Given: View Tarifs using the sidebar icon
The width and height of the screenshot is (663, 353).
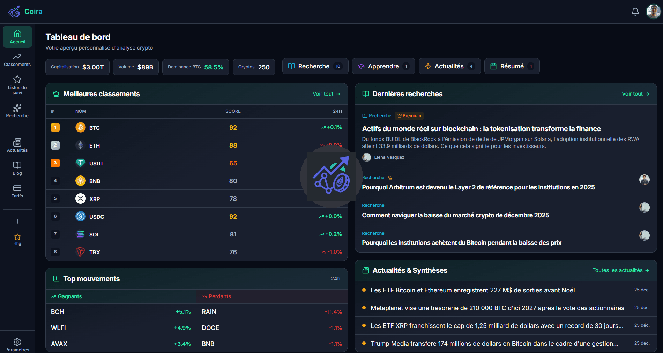Looking at the screenshot, I should (x=17, y=188).
